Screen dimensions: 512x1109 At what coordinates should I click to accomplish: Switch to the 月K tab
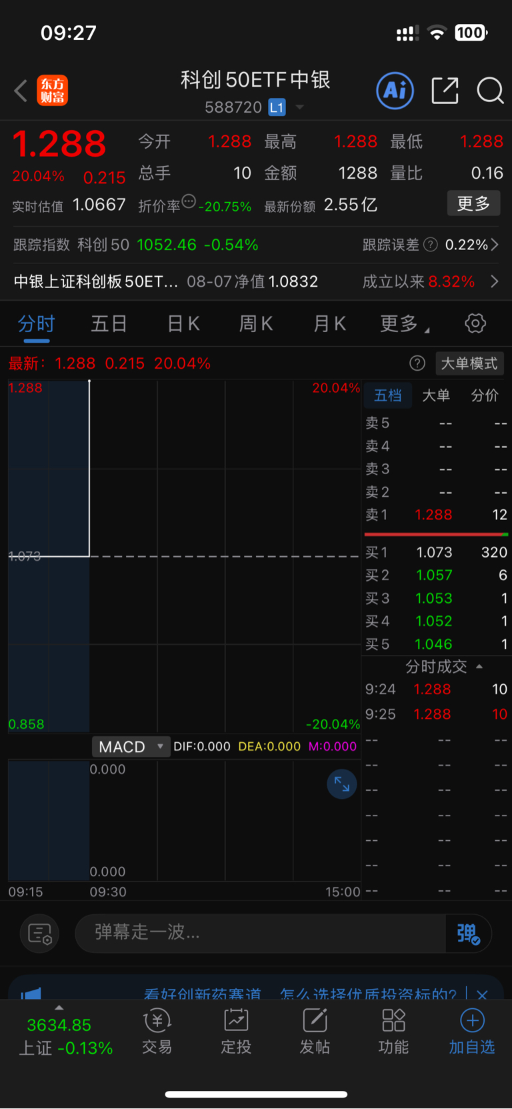click(329, 324)
